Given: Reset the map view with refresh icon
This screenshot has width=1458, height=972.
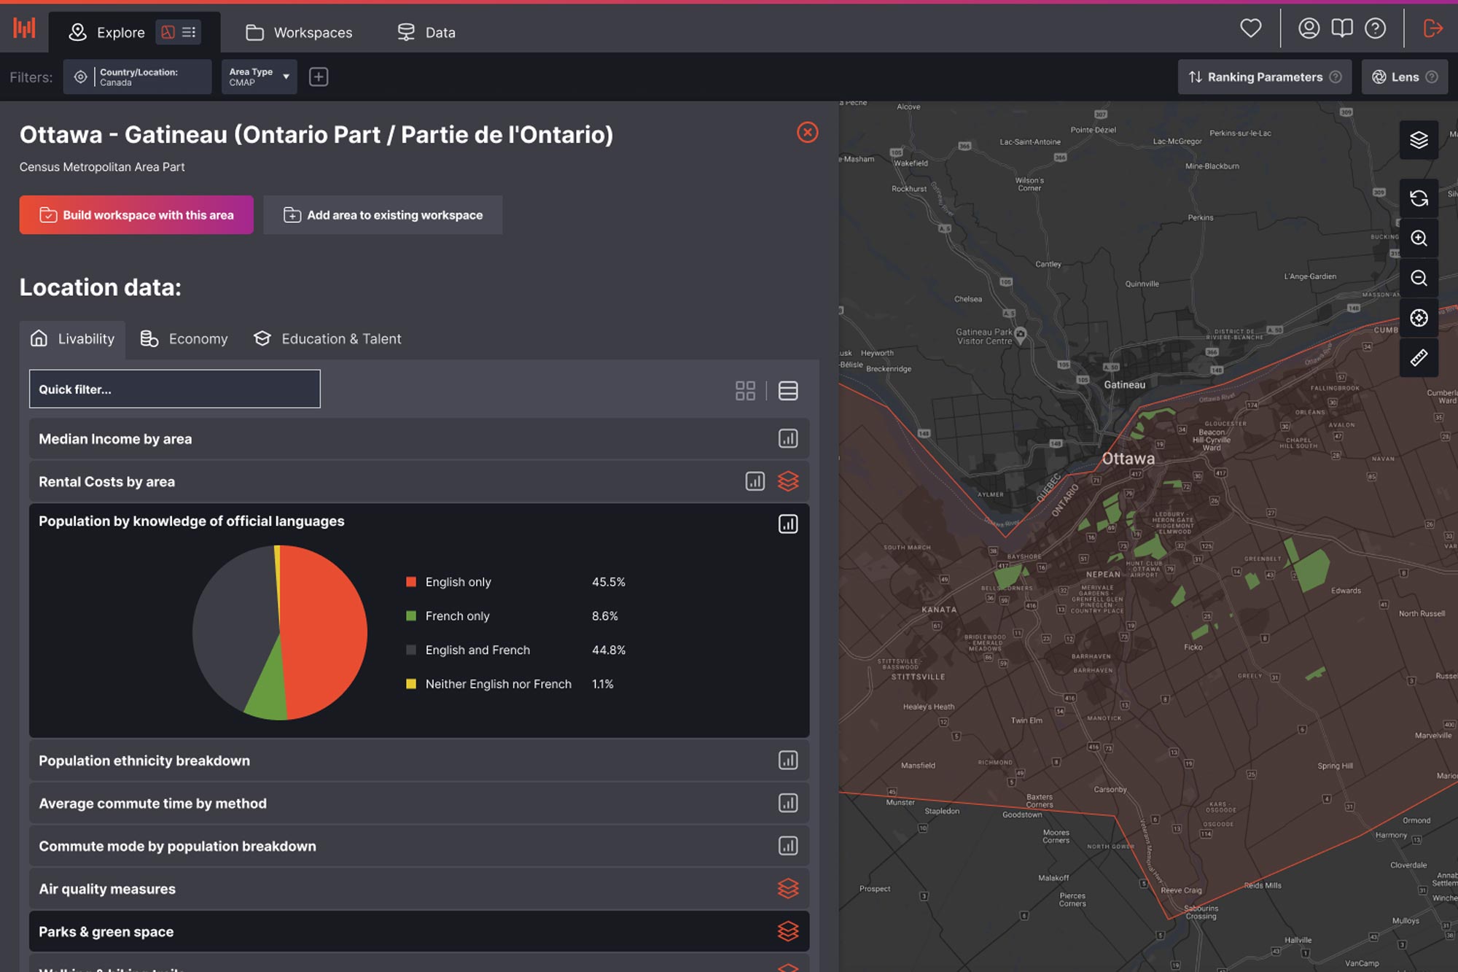Looking at the screenshot, I should click(1419, 198).
